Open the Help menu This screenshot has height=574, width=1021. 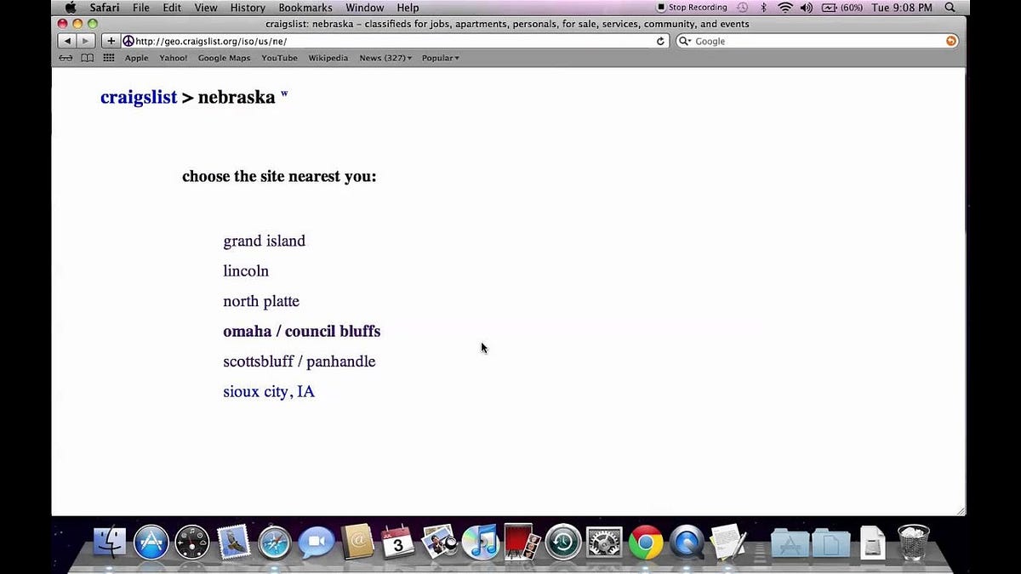pyautogui.click(x=408, y=8)
